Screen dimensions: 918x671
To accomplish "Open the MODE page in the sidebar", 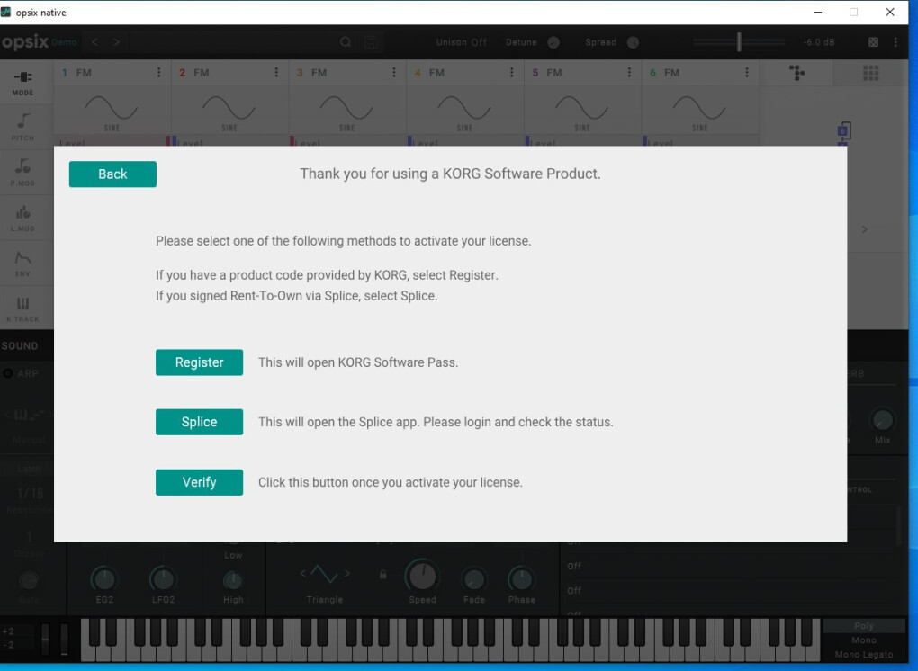I will [x=22, y=83].
